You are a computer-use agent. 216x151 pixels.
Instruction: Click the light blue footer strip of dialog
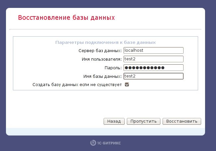click(x=105, y=132)
